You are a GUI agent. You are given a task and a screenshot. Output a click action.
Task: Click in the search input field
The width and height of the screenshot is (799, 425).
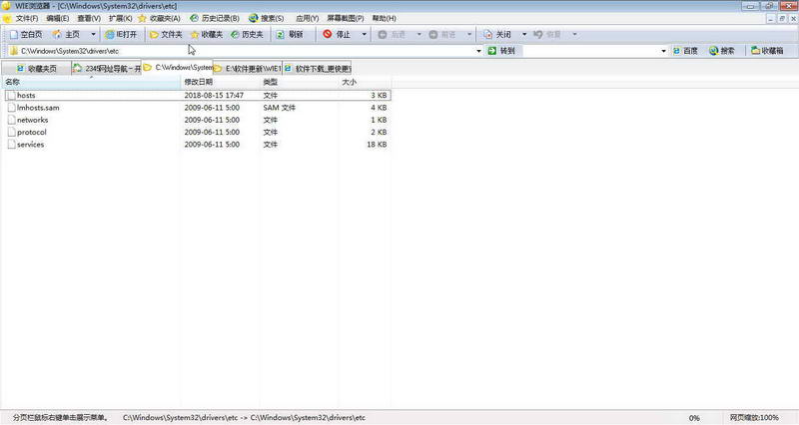click(x=589, y=50)
